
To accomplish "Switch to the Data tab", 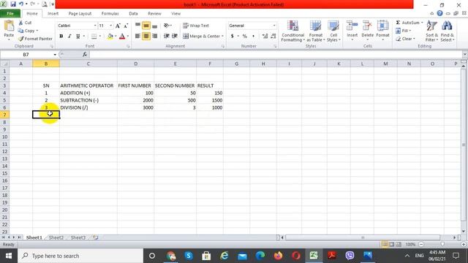I will [133, 13].
